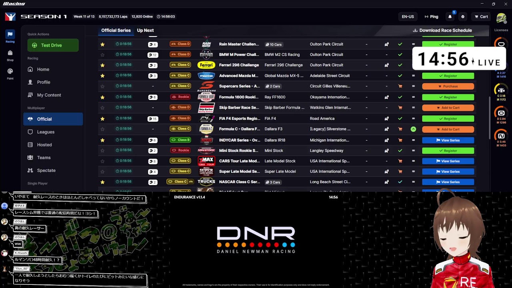The image size is (512, 288).
Task: Toggle favorite star for Supercars Series
Action: (x=102, y=86)
